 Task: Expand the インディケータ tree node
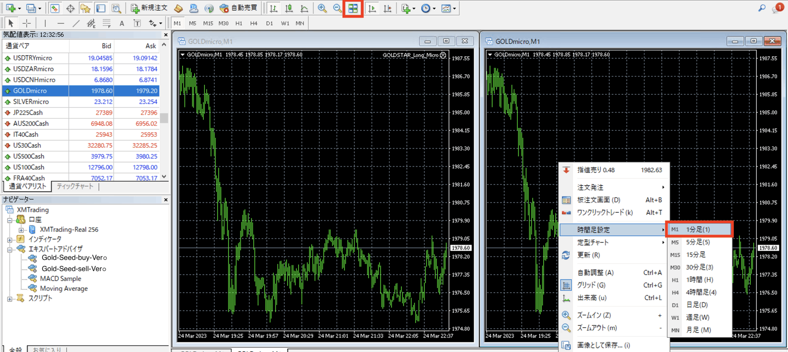coord(10,240)
